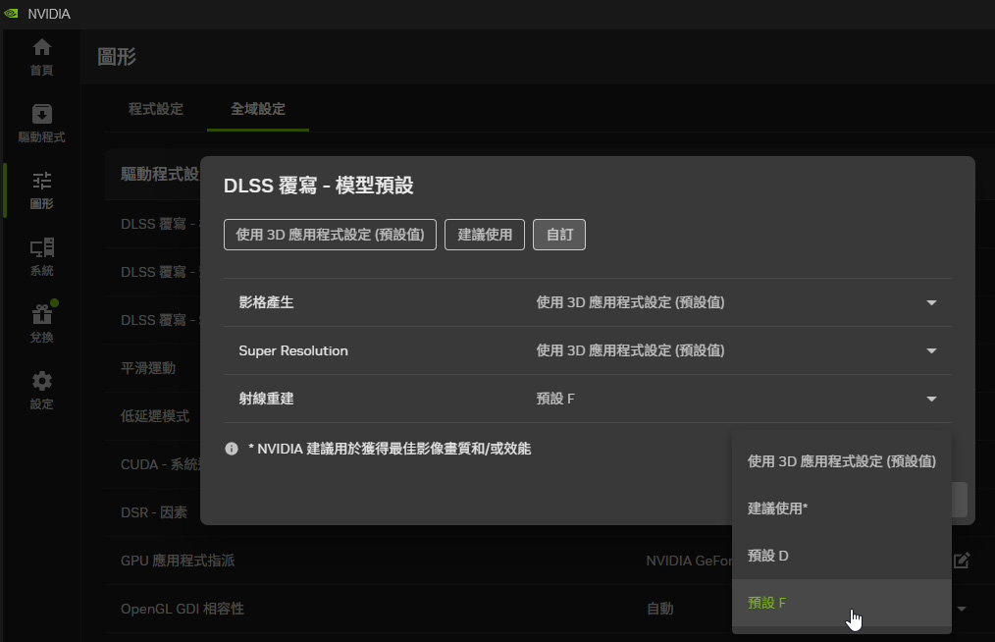
Task: Choose the 使用 3D 應用程式設定 (預設值) preset button
Action: (x=330, y=235)
